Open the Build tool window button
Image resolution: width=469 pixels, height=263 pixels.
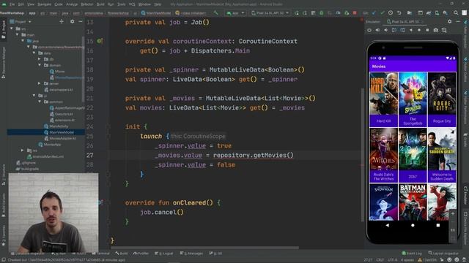(x=122, y=254)
